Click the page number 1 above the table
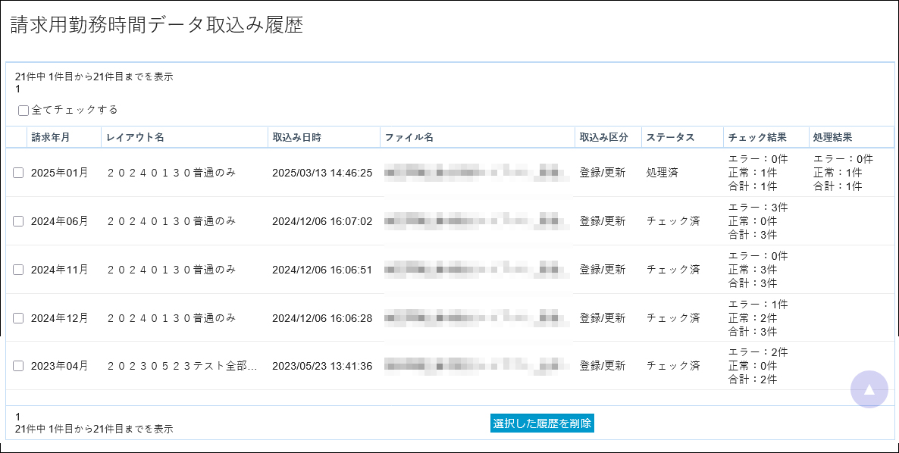Viewport: 899px width, 453px height. click(17, 89)
